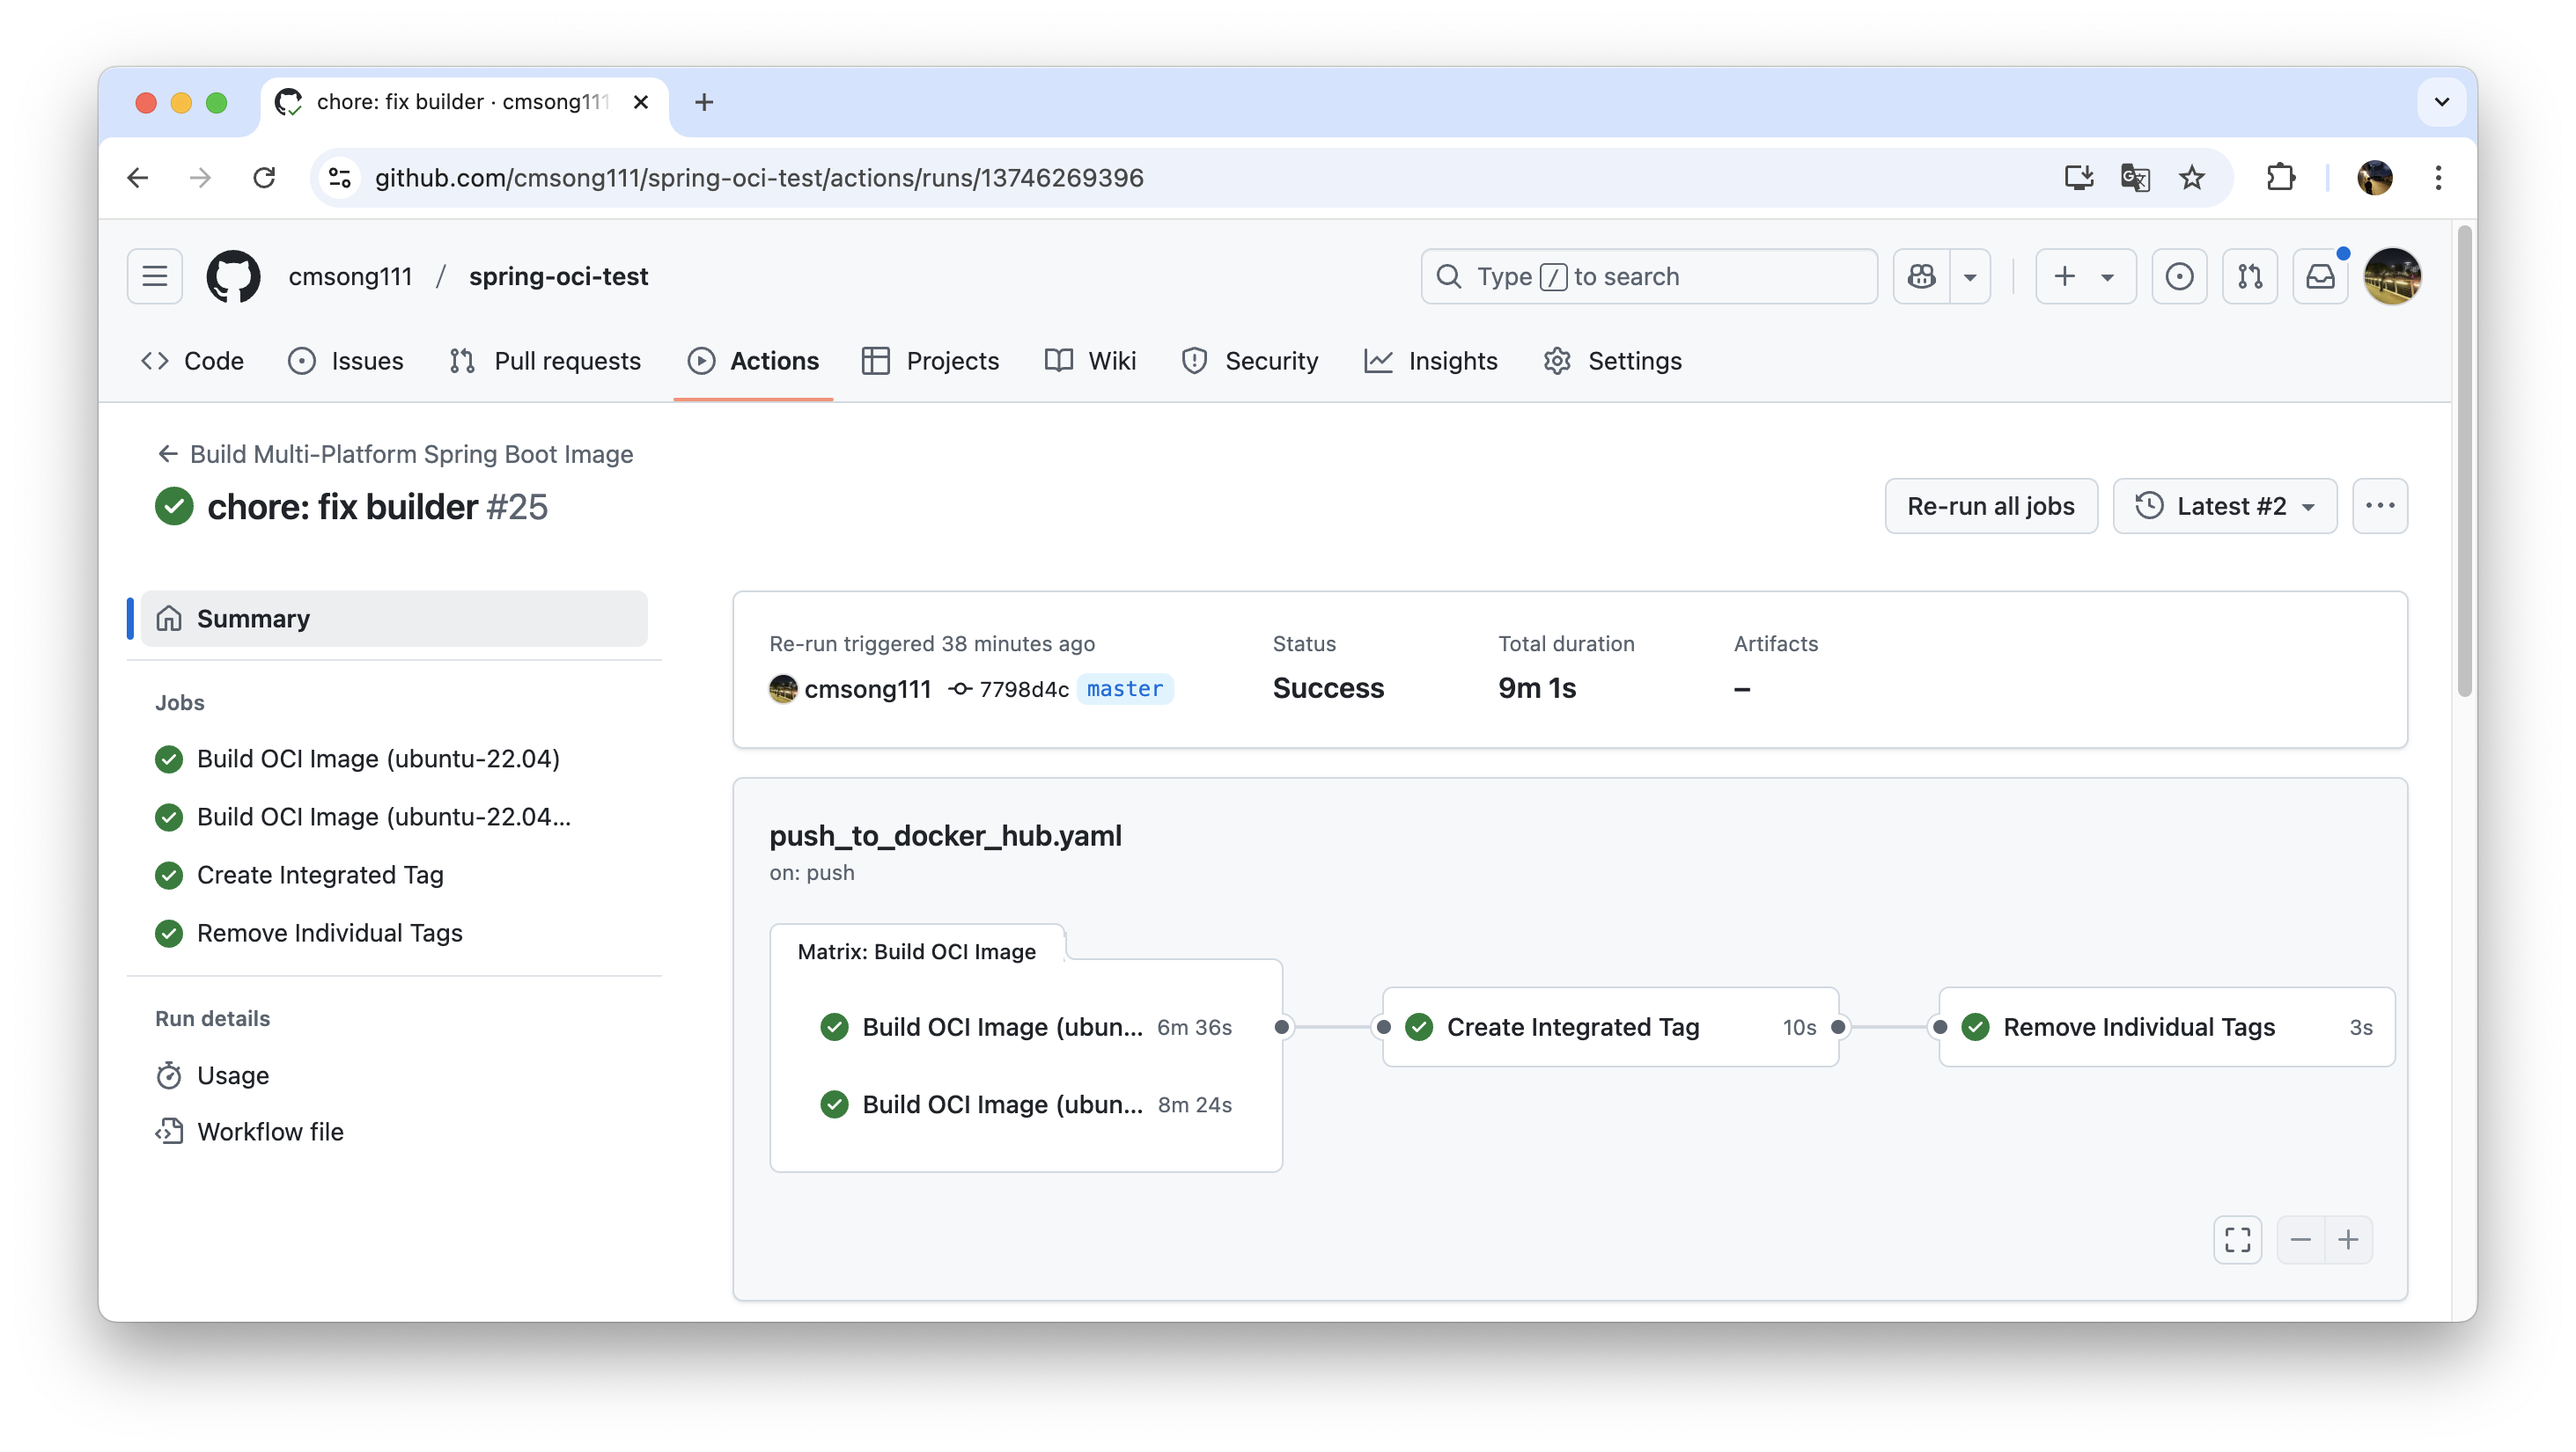Screen dimensions: 2576x1452
Task: View open pull requests via header icon
Action: point(2250,277)
